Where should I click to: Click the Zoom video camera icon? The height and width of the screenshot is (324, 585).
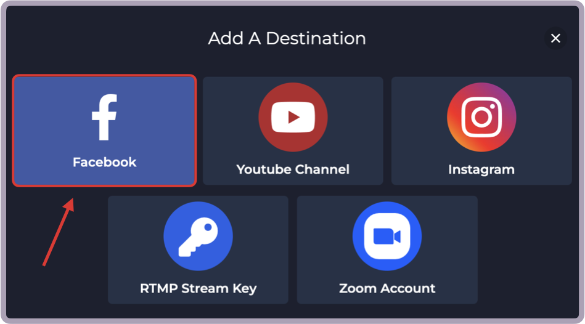tap(387, 236)
